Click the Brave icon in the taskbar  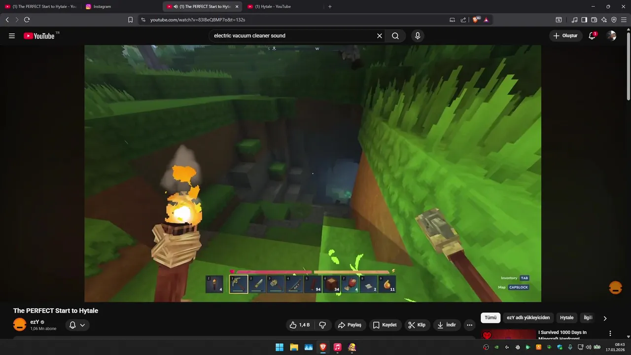323,347
